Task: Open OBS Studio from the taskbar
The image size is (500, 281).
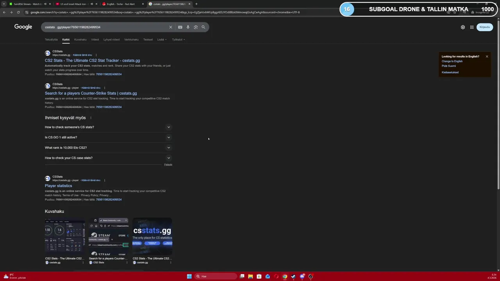Action: pyautogui.click(x=311, y=276)
